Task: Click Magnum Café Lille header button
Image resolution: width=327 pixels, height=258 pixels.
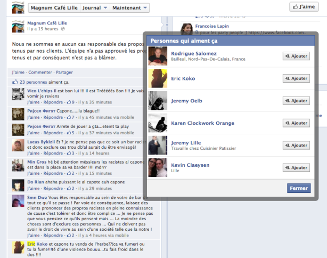Action: pyautogui.click(x=54, y=7)
